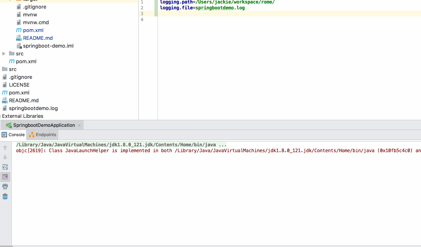This screenshot has height=247, width=421.
Task: Open the blue pom.xml file
Action: pos(33,30)
